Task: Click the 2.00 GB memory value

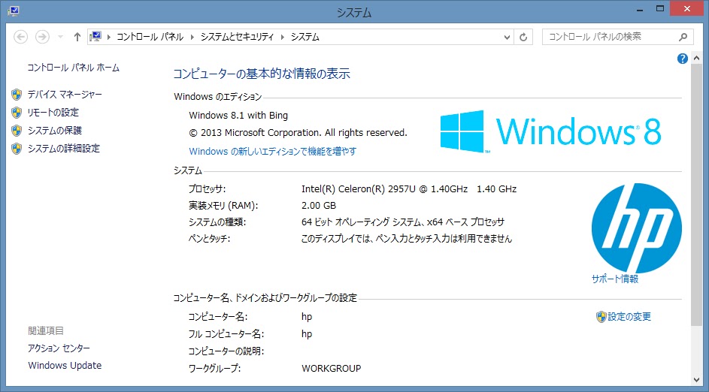Action: click(x=319, y=206)
